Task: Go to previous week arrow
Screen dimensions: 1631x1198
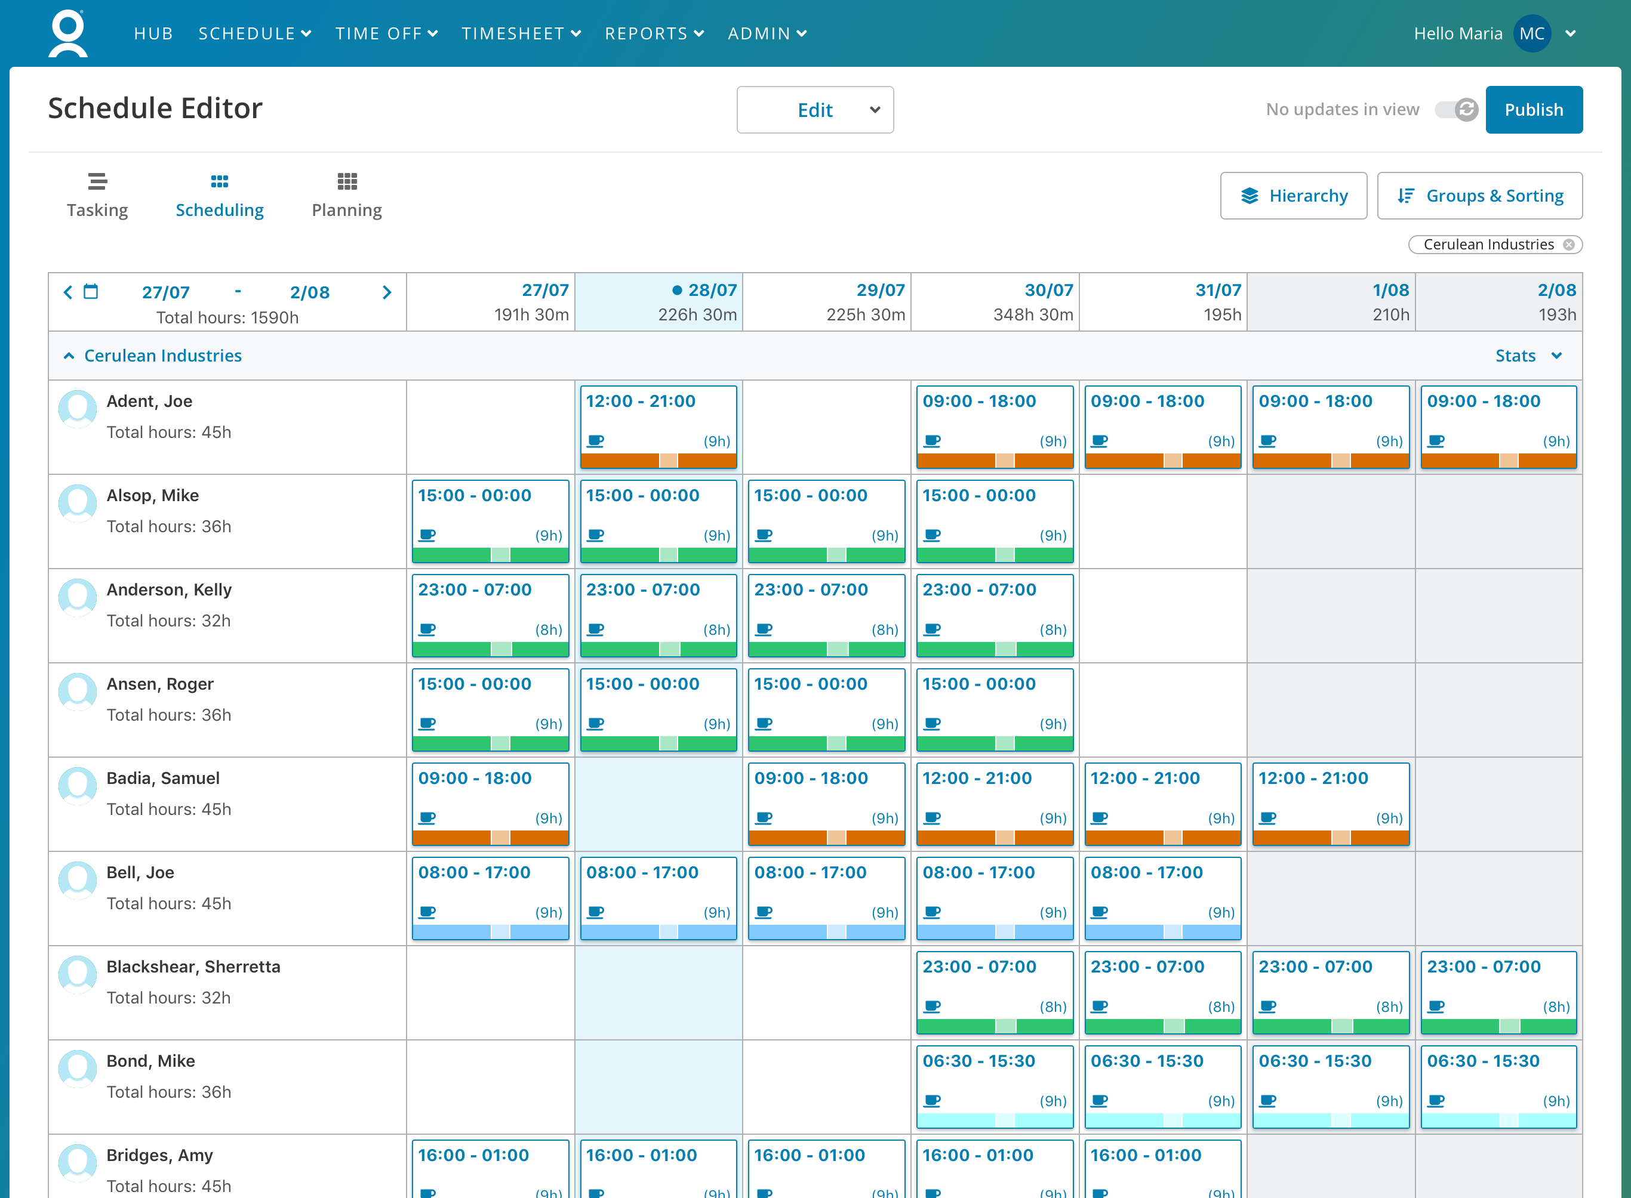Action: [x=67, y=292]
